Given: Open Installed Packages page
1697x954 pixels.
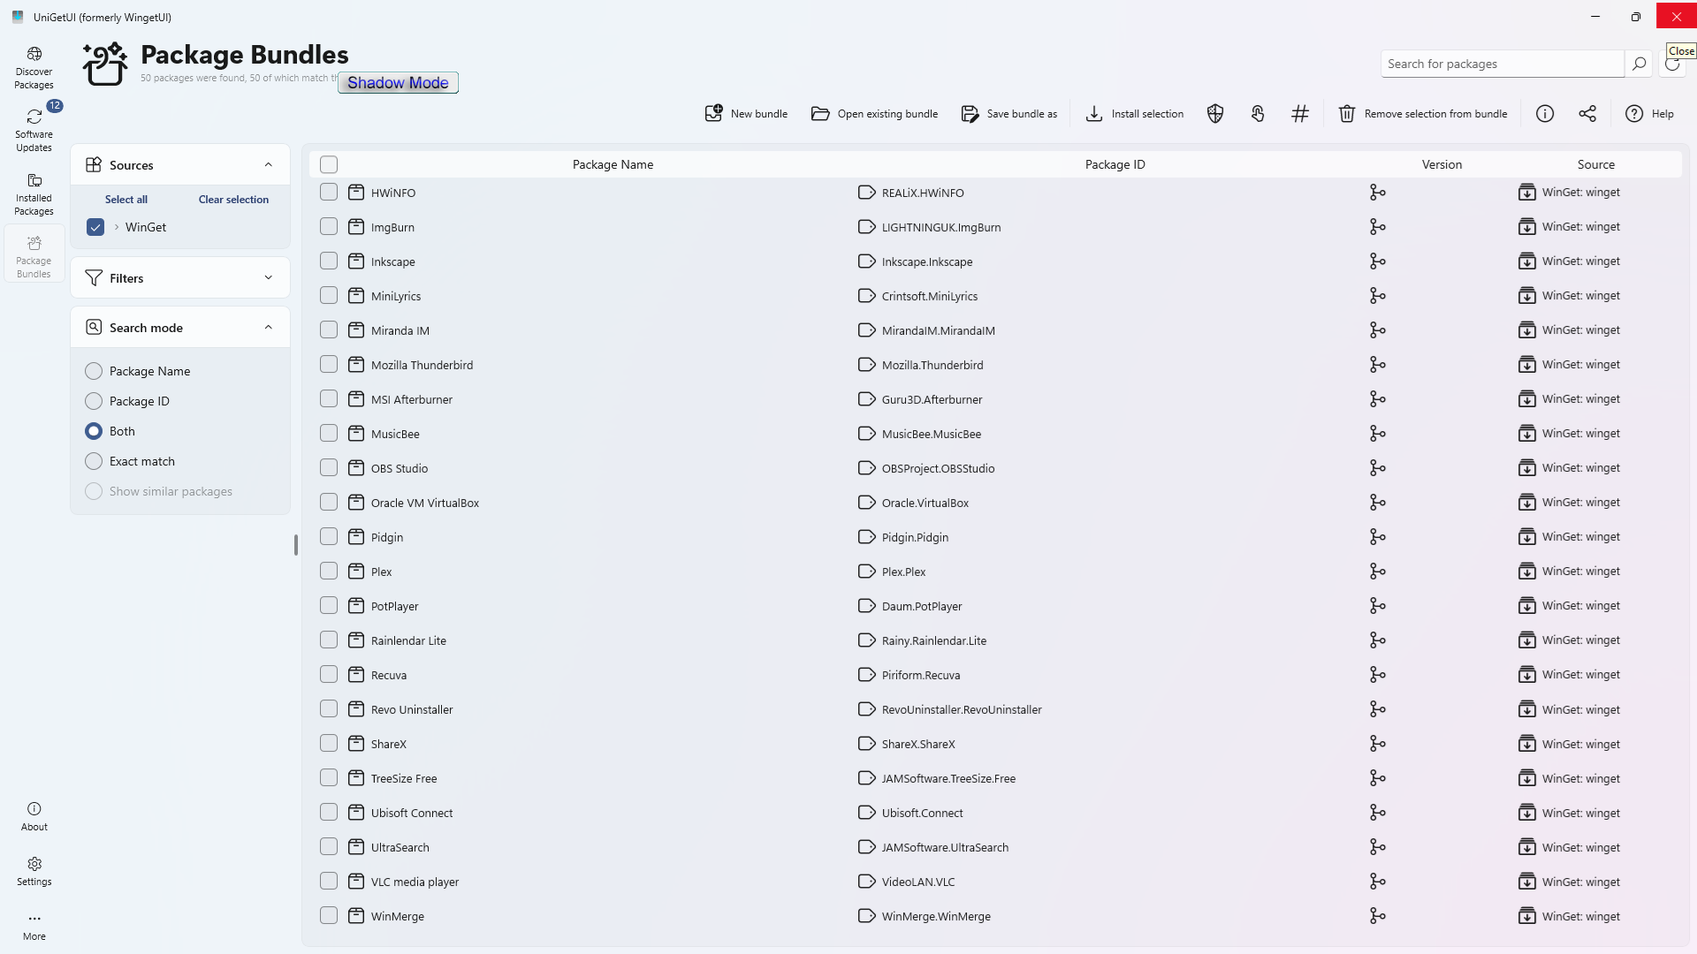Looking at the screenshot, I should [x=34, y=193].
